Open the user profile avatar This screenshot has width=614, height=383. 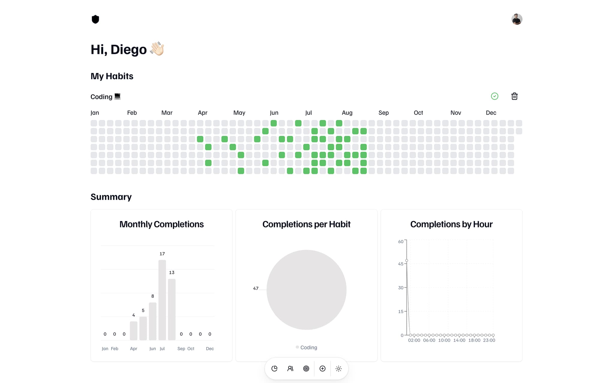click(517, 19)
